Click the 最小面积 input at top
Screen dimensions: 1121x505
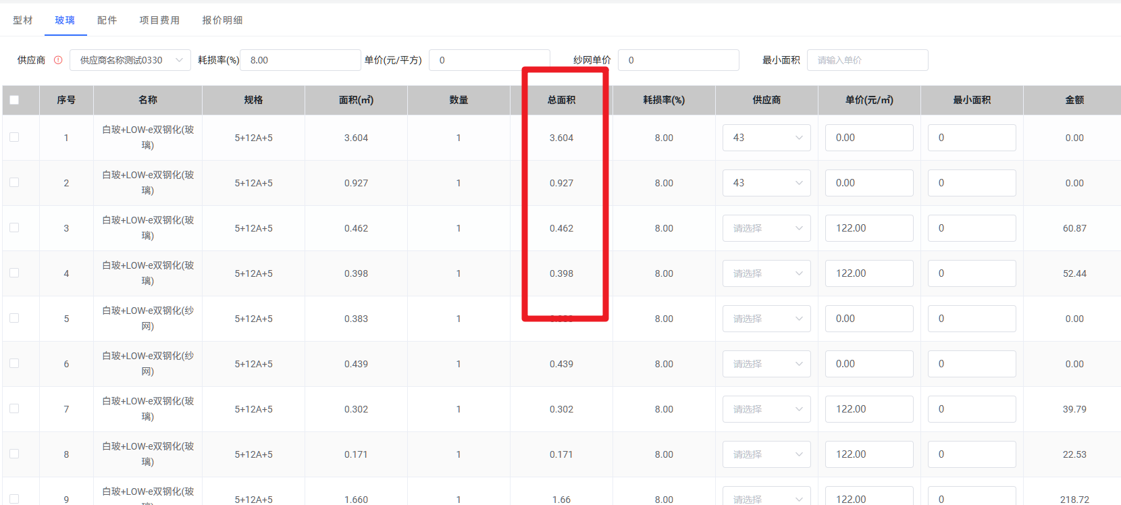(x=867, y=60)
